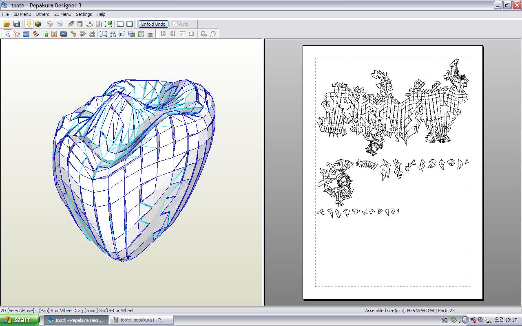The height and width of the screenshot is (326, 522).
Task: Open the Others menu
Action: pyautogui.click(x=42, y=14)
